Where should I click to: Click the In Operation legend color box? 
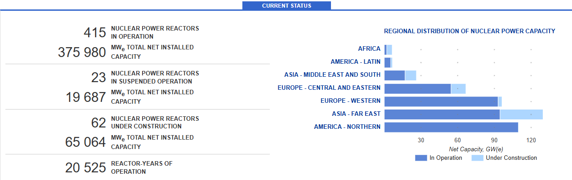(420, 158)
